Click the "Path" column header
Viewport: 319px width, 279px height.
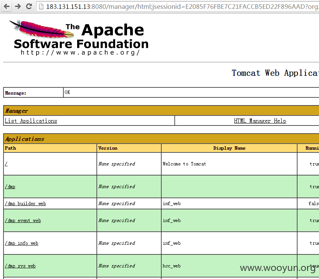tap(50, 148)
